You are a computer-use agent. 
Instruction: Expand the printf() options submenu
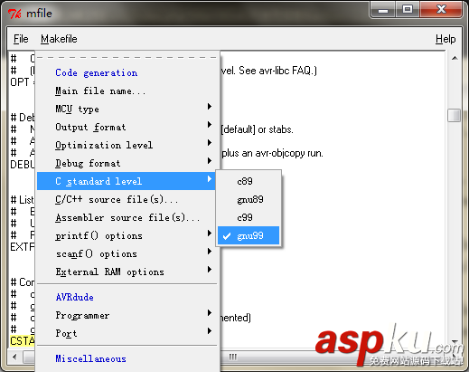[127, 235]
